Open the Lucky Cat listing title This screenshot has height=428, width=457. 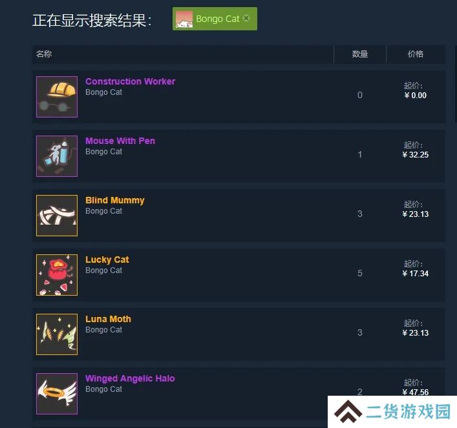[x=107, y=260]
